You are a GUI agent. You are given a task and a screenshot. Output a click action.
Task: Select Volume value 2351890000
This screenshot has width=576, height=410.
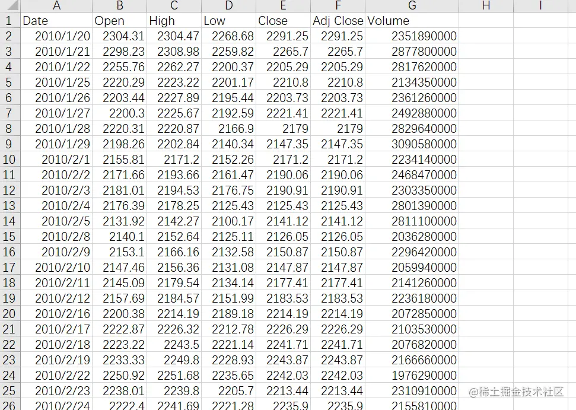pos(412,36)
